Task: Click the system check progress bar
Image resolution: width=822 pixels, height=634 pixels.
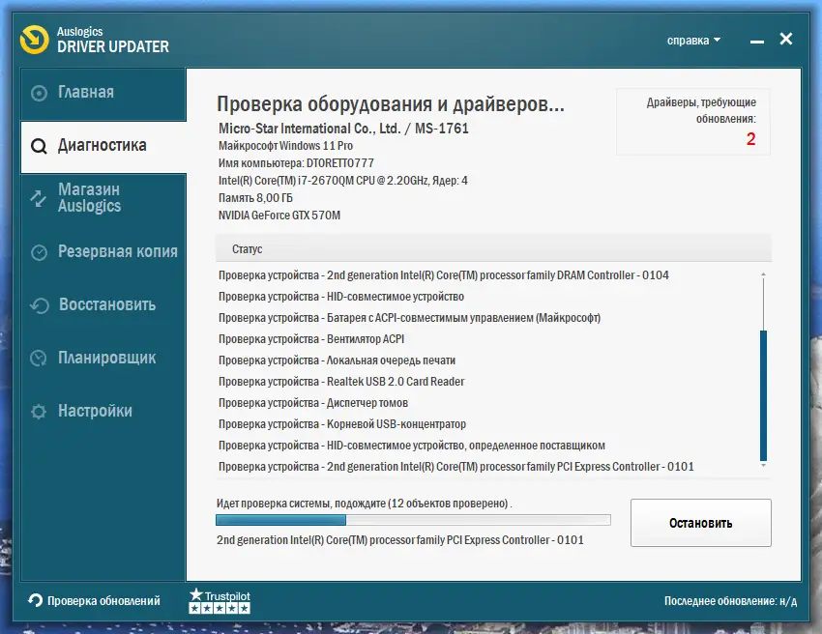Action: [x=413, y=519]
